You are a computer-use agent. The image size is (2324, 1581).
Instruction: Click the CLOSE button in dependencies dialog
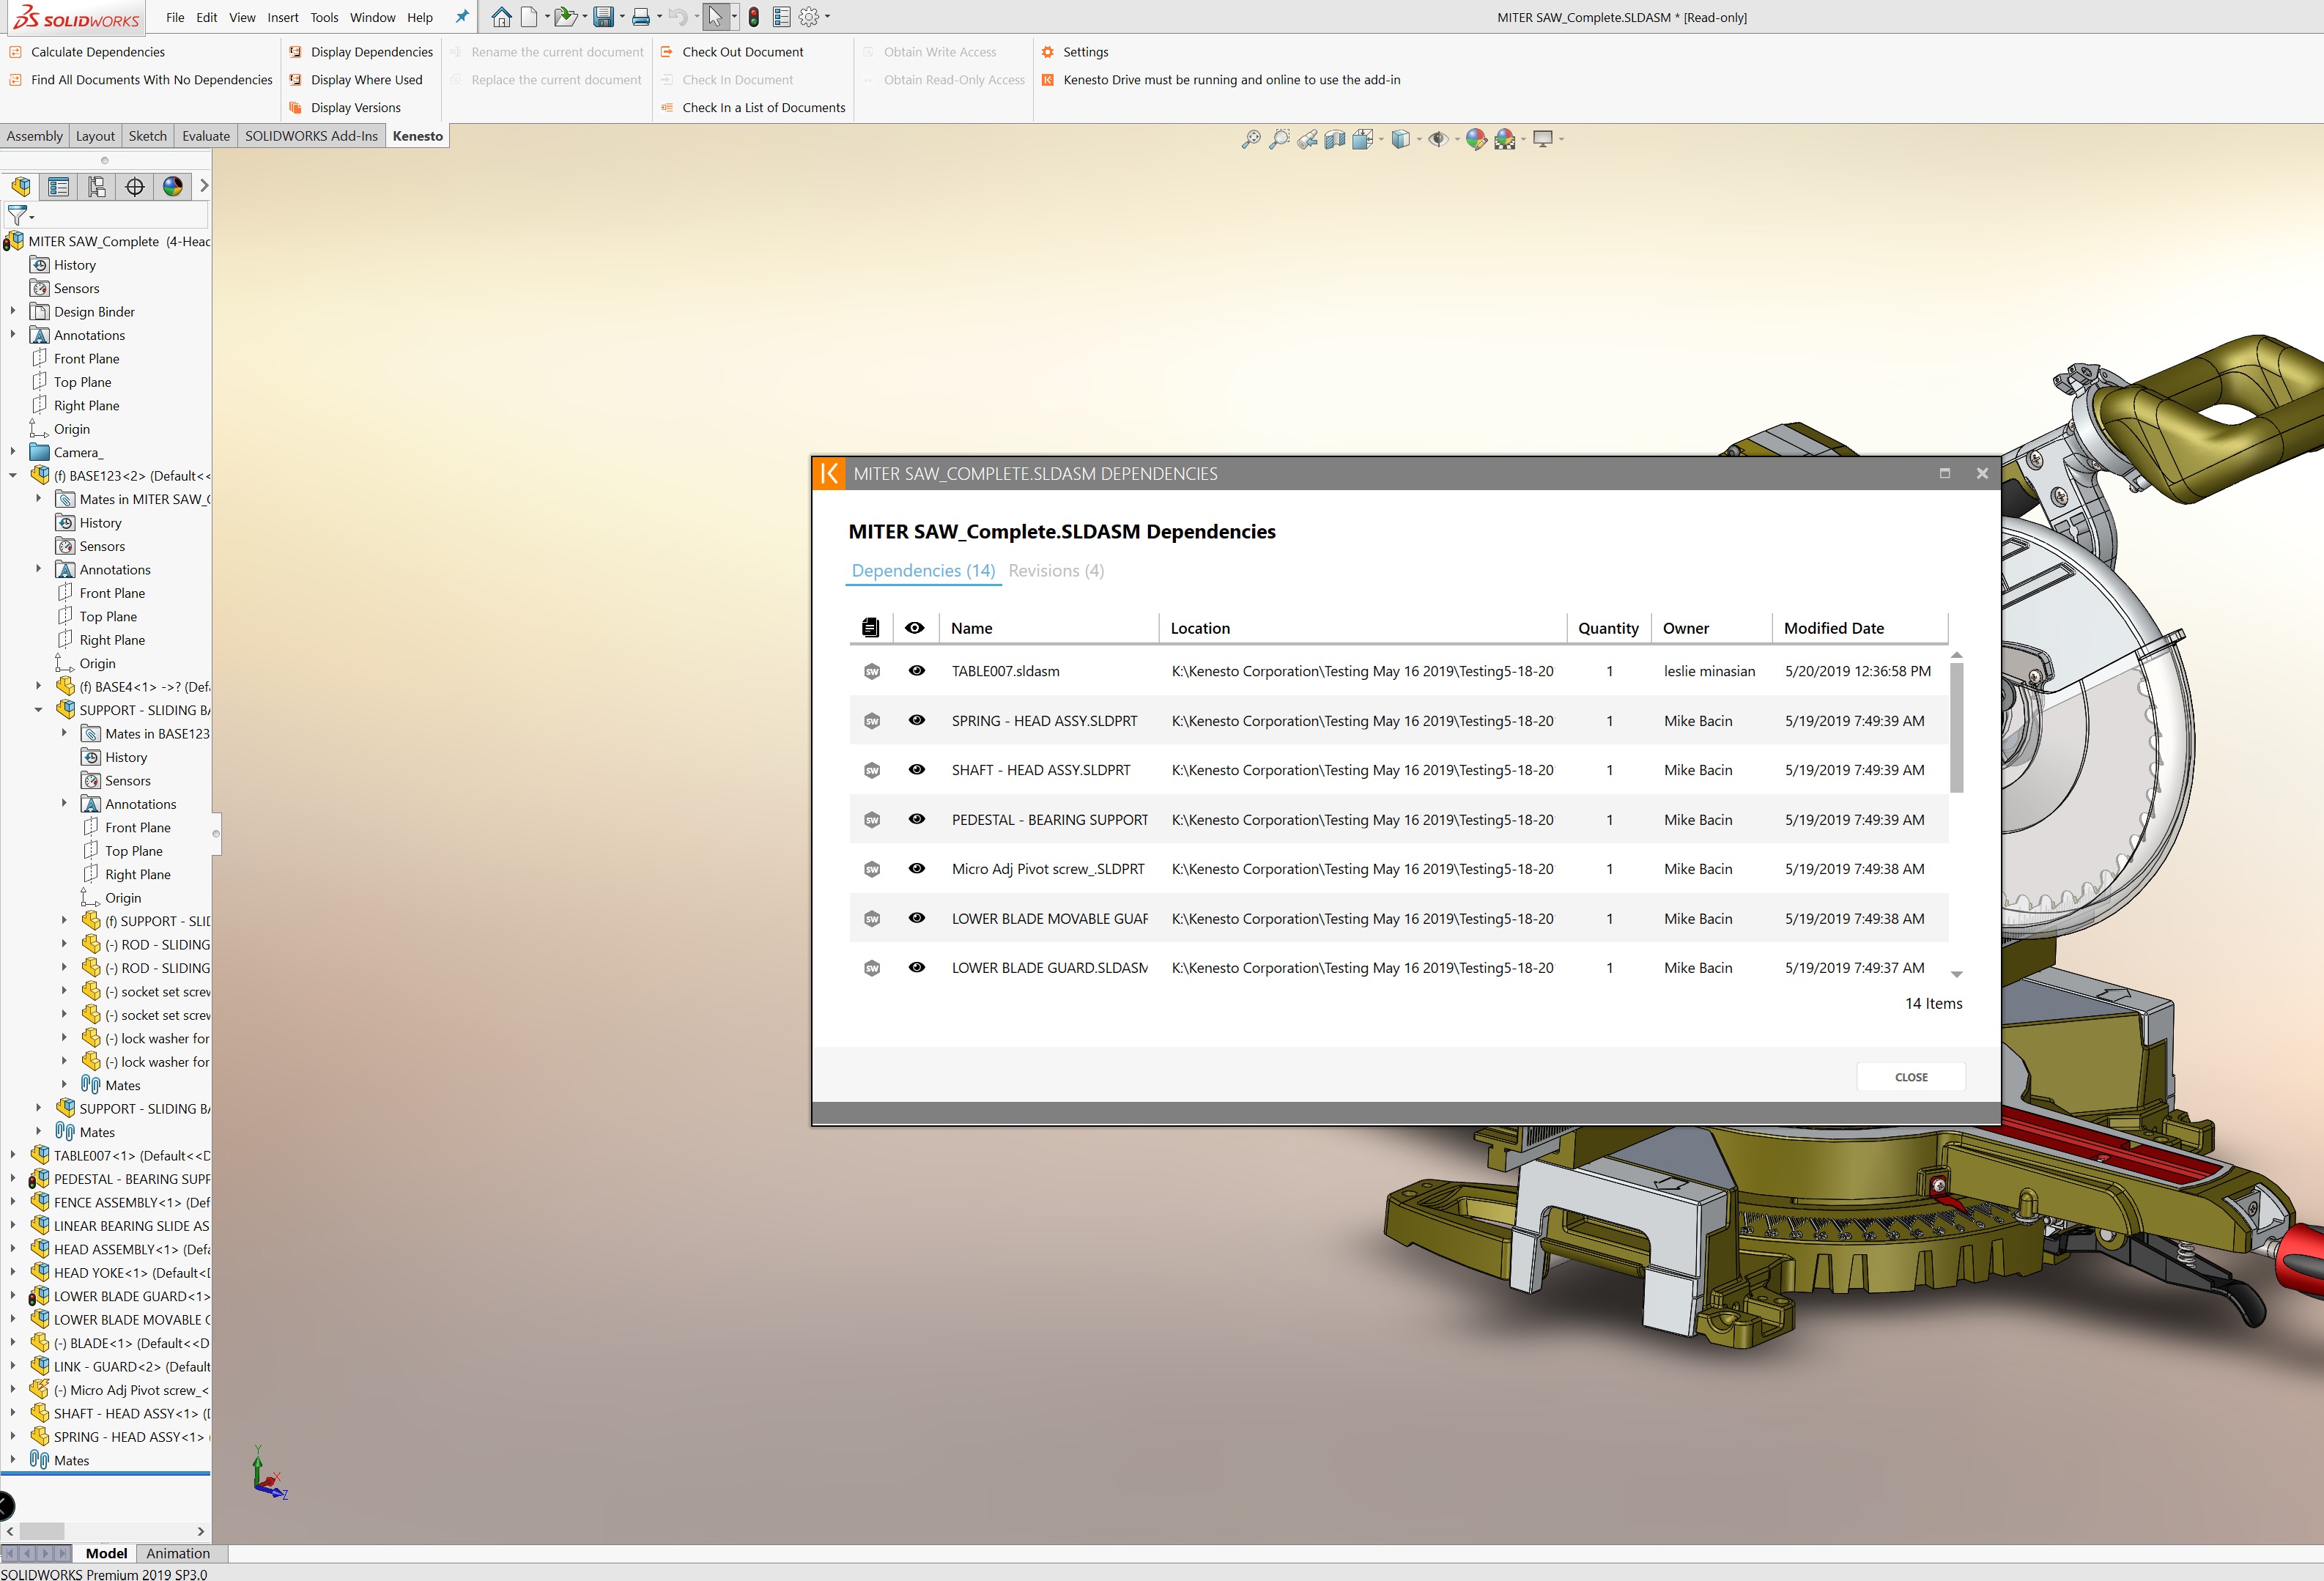(x=1911, y=1077)
